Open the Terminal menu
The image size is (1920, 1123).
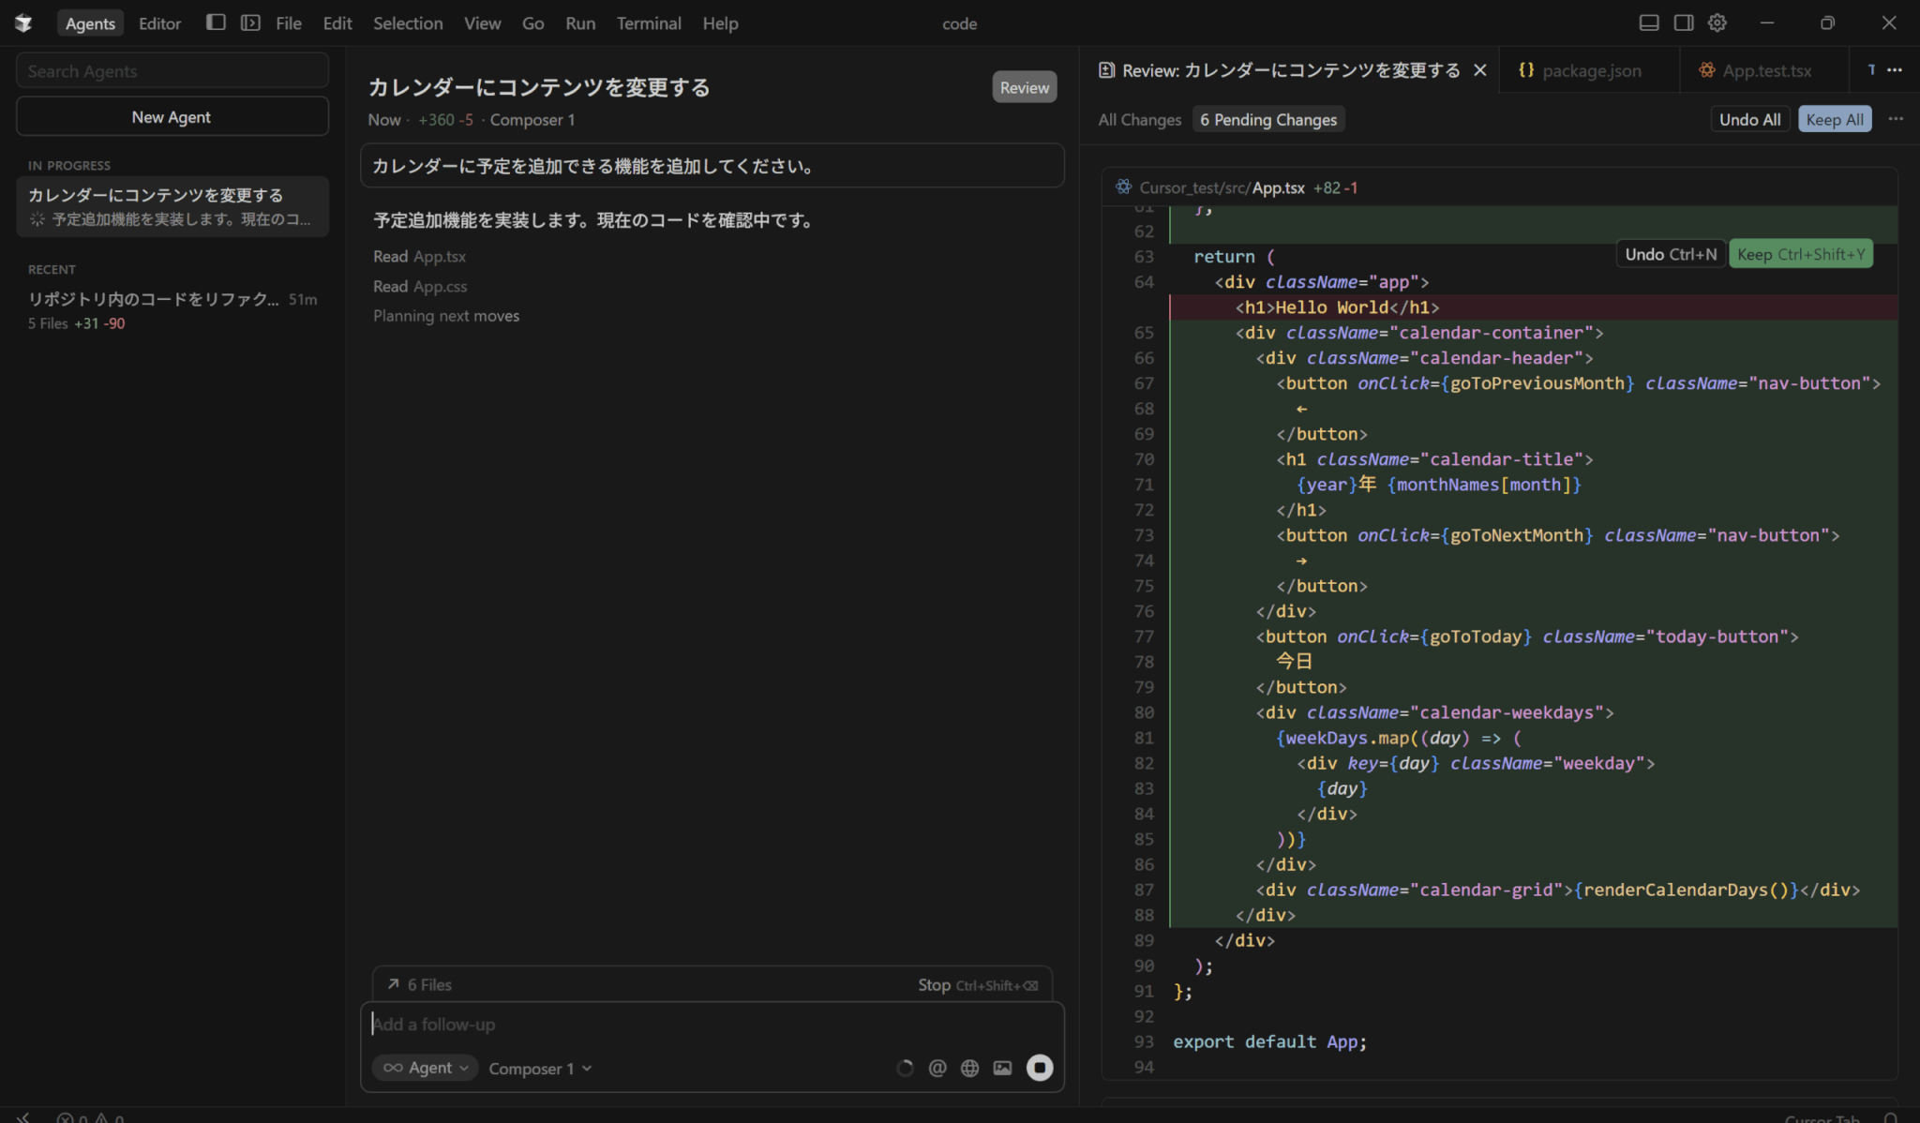click(648, 23)
